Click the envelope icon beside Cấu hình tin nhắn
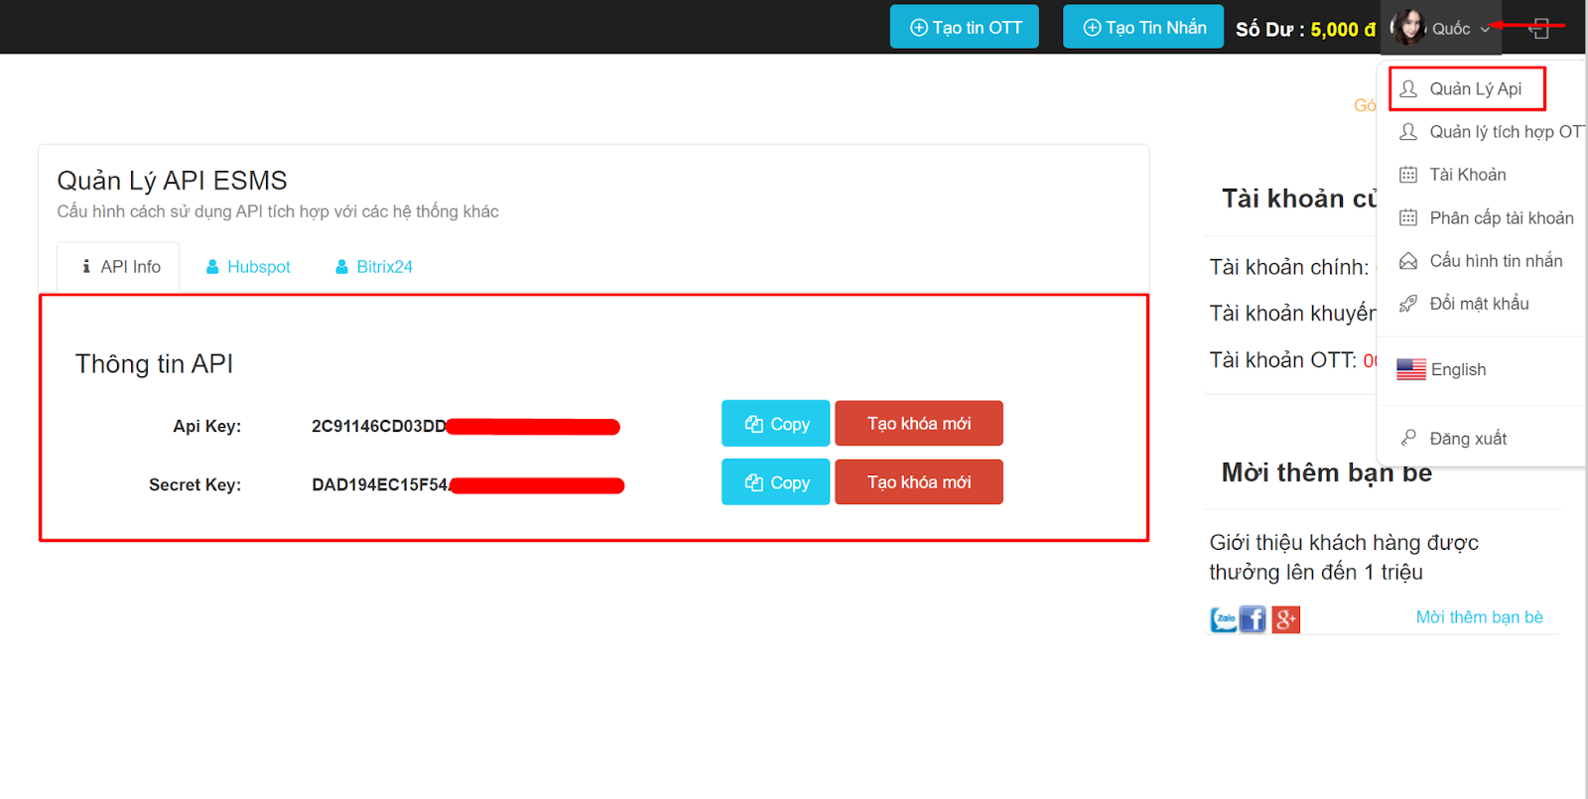The height and width of the screenshot is (799, 1588). pyautogui.click(x=1408, y=261)
